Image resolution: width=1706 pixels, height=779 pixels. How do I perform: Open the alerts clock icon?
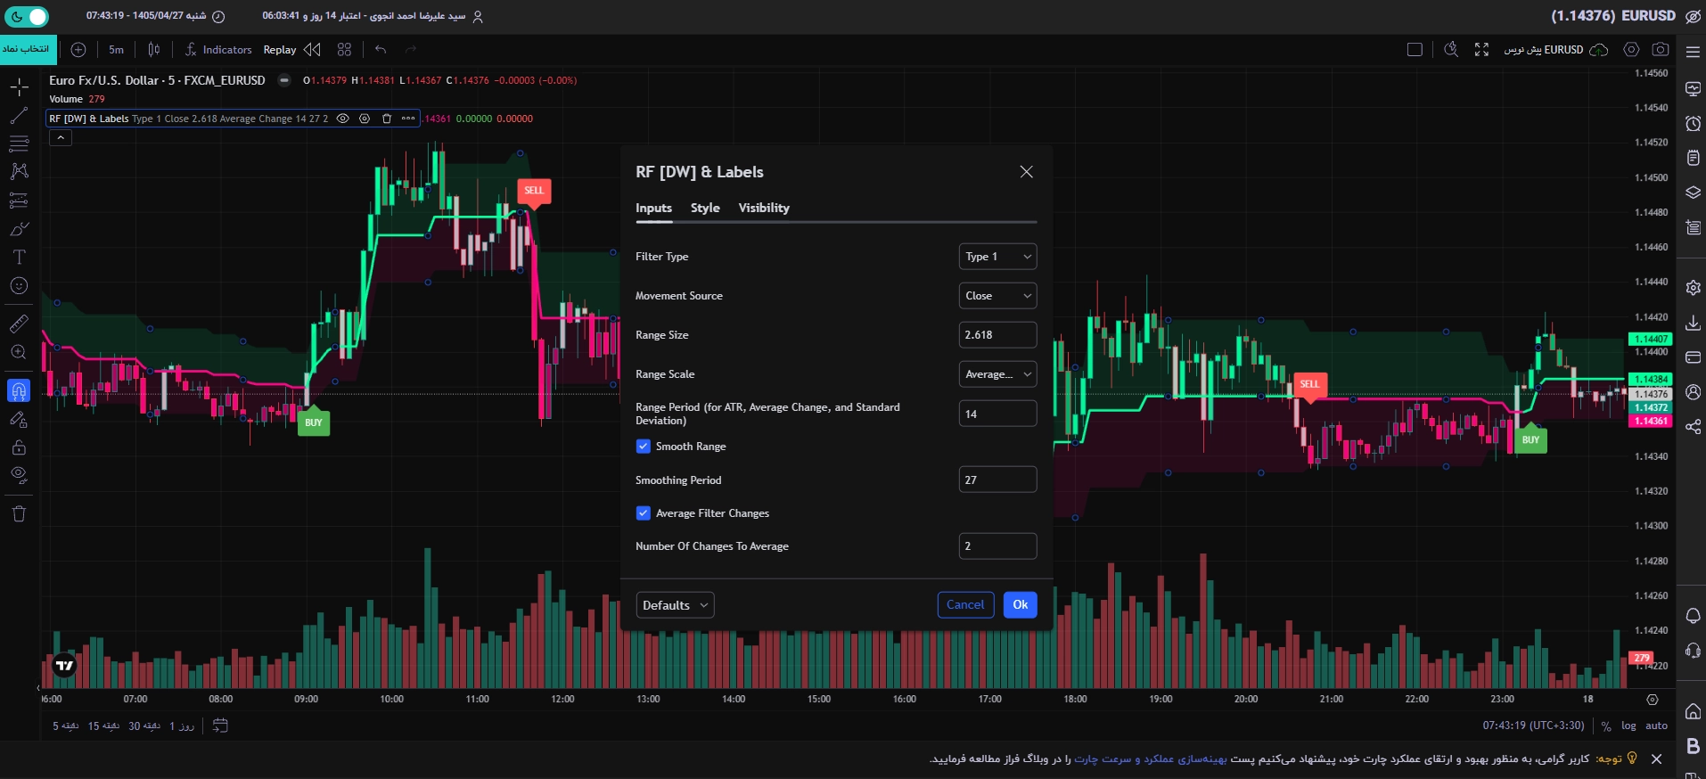(x=1694, y=123)
